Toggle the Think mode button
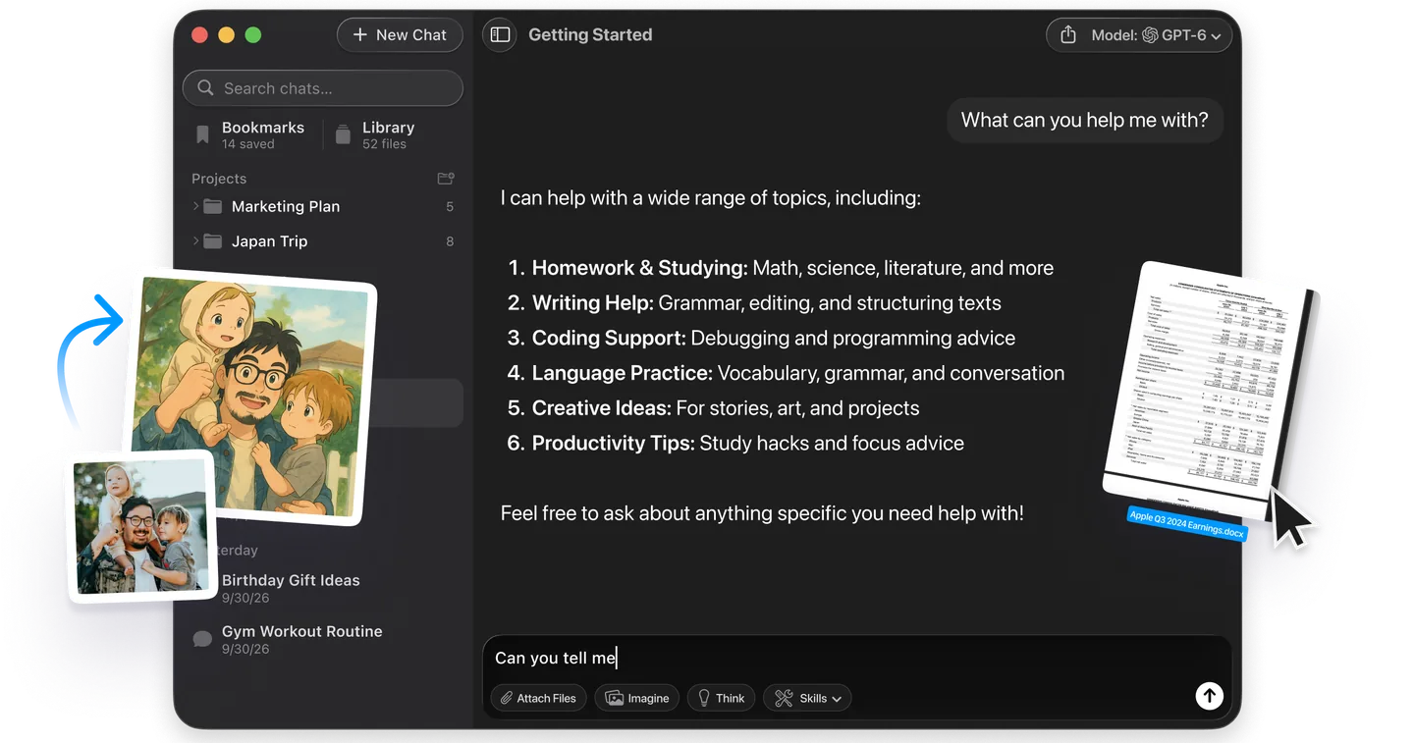This screenshot has width=1414, height=743. [722, 698]
